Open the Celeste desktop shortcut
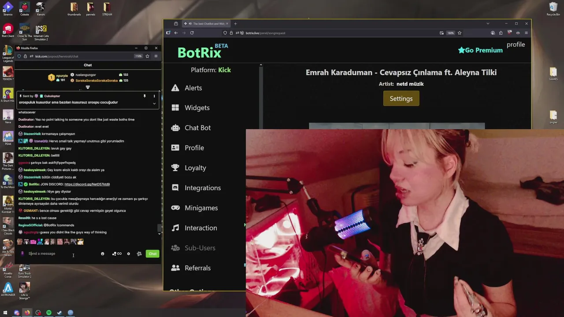Screen dimensions: 564x317 click(25, 9)
